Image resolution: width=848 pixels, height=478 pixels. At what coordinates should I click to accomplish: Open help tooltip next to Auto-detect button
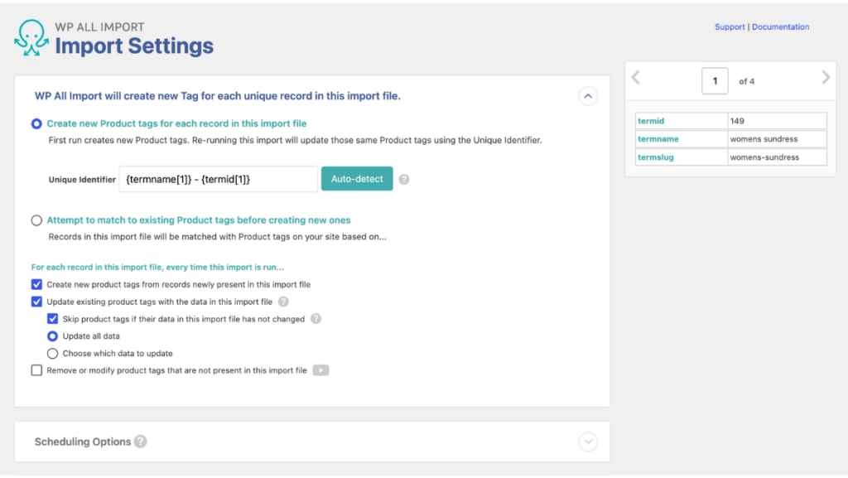pyautogui.click(x=404, y=180)
